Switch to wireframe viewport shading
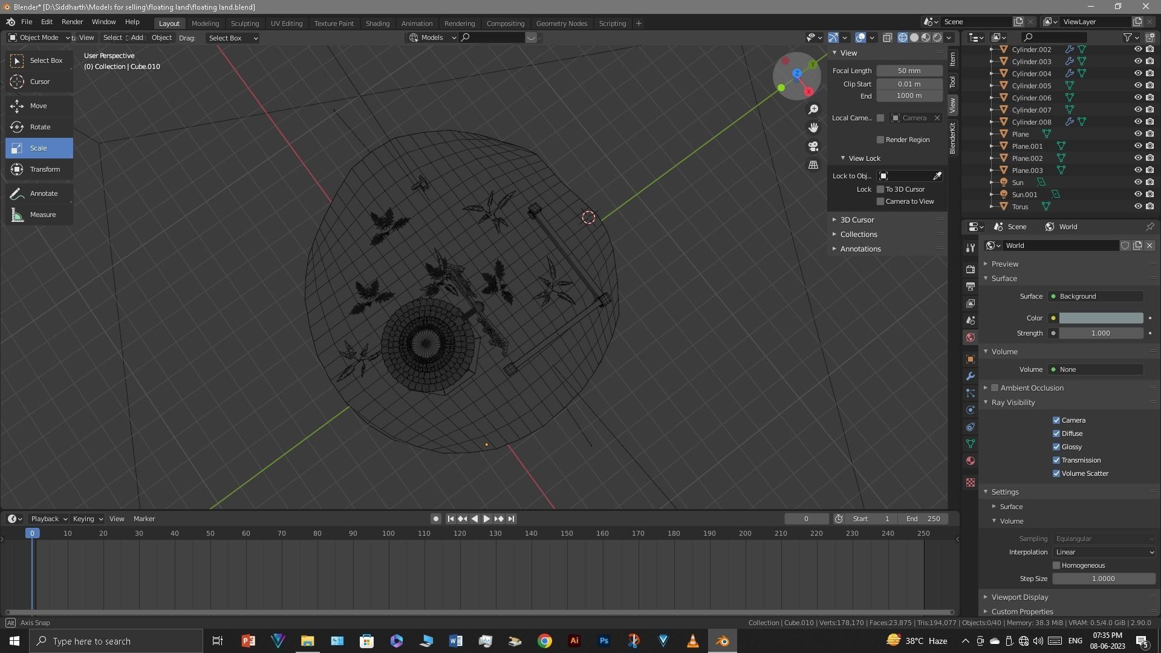The height and width of the screenshot is (653, 1161). click(903, 37)
